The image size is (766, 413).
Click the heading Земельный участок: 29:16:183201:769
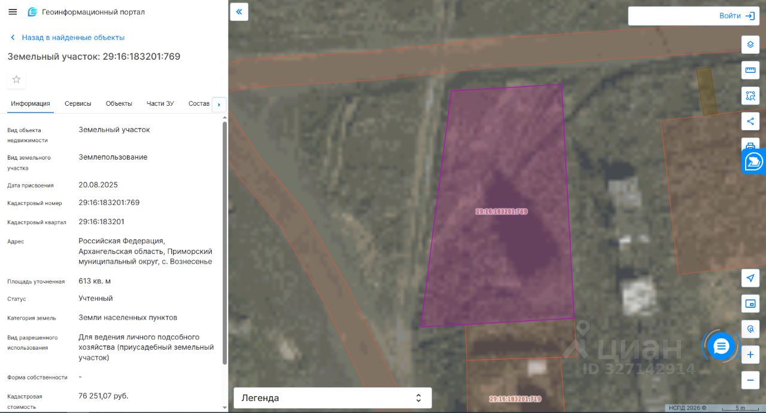pos(94,56)
